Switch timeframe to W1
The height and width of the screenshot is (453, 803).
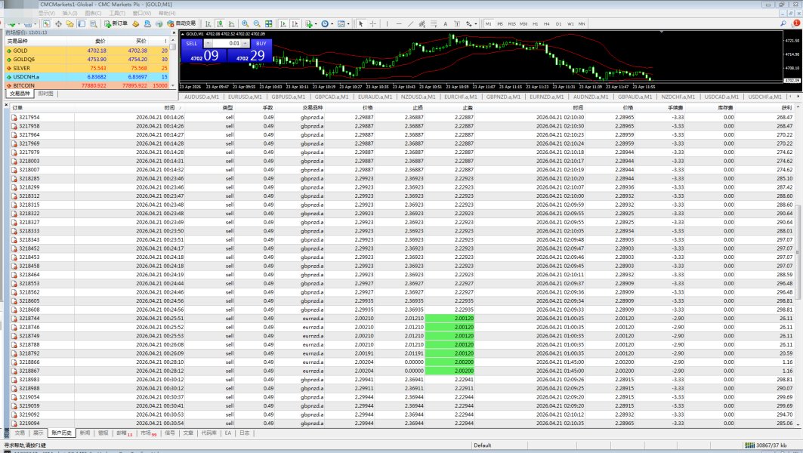point(570,23)
